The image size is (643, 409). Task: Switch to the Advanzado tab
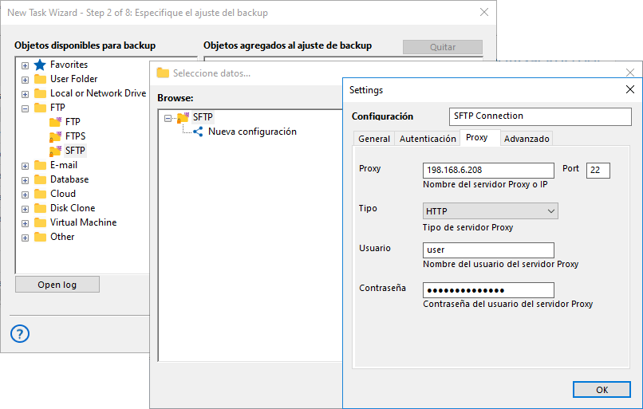coord(527,139)
